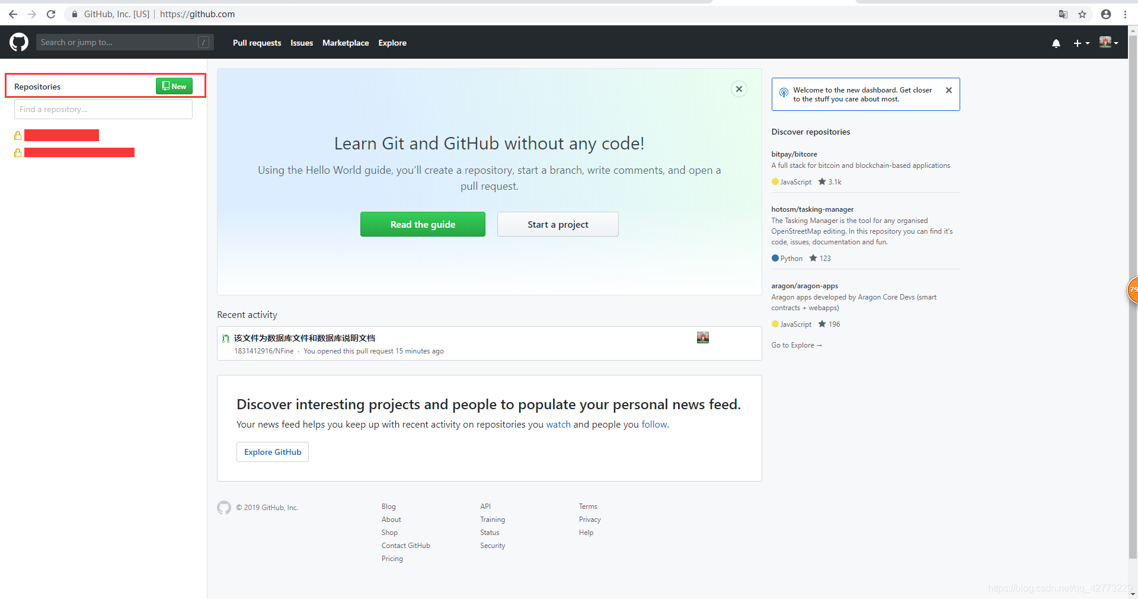Click the site lock icon in address bar
This screenshot has width=1138, height=599.
tap(75, 14)
